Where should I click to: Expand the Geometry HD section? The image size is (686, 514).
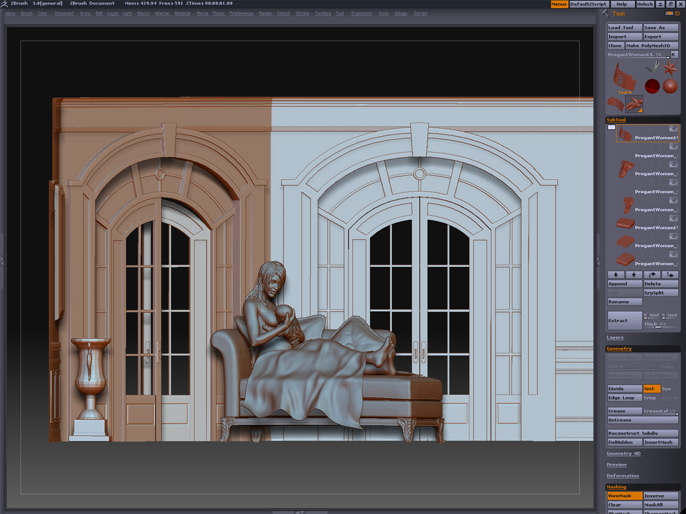[x=624, y=453]
